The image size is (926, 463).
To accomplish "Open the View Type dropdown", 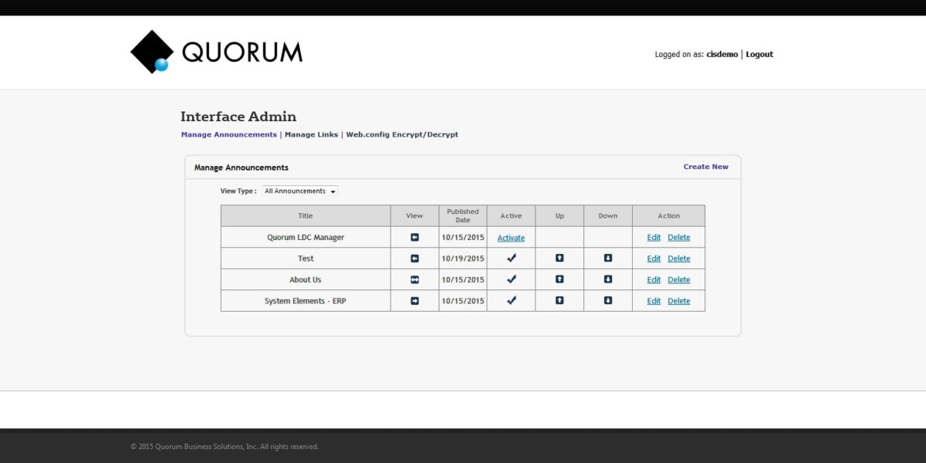I will tap(300, 191).
